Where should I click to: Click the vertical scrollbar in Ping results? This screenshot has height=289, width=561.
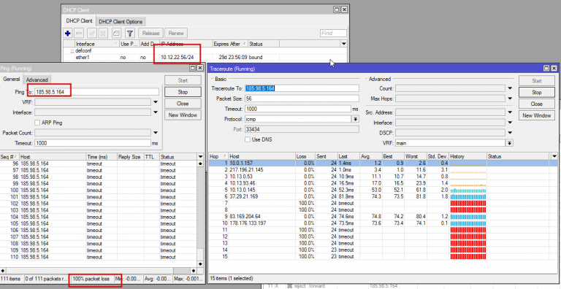pyautogui.click(x=200, y=215)
